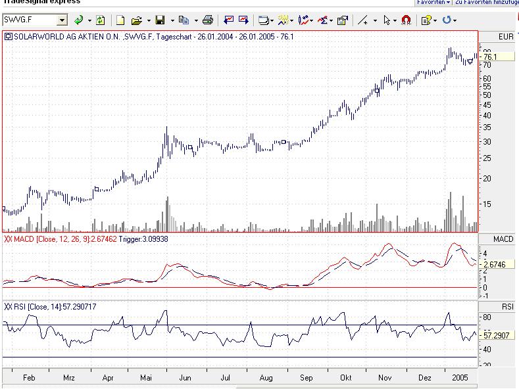Expand the sigma indicator dropdown arrow
Viewport: 519px width, 391px height.
332,20
